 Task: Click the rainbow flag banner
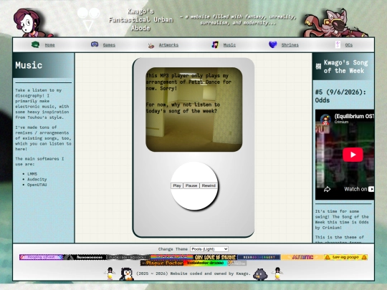(x=171, y=257)
